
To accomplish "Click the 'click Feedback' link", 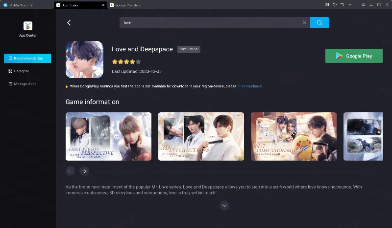I will click(250, 86).
